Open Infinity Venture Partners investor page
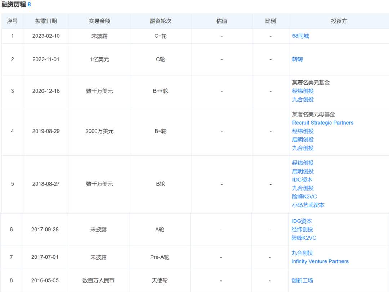 pos(320,261)
